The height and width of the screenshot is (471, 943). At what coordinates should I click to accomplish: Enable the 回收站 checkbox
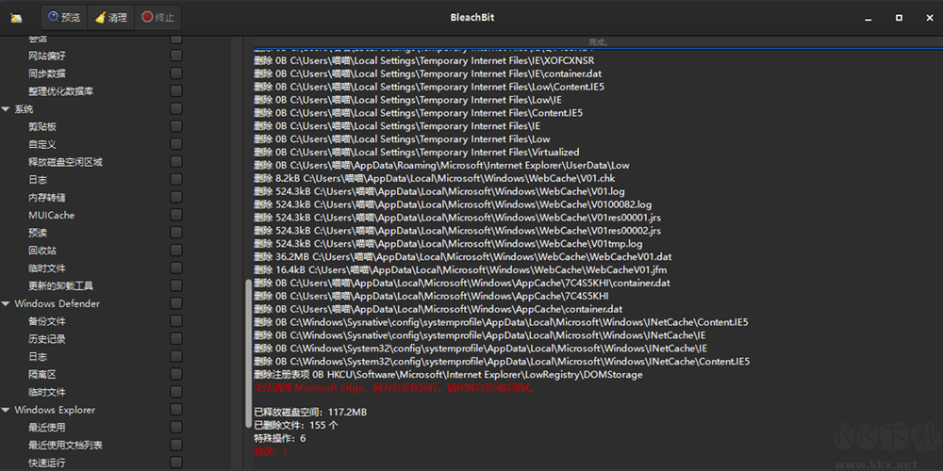176,251
